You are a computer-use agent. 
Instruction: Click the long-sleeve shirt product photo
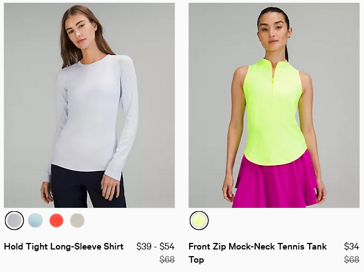tap(89, 105)
